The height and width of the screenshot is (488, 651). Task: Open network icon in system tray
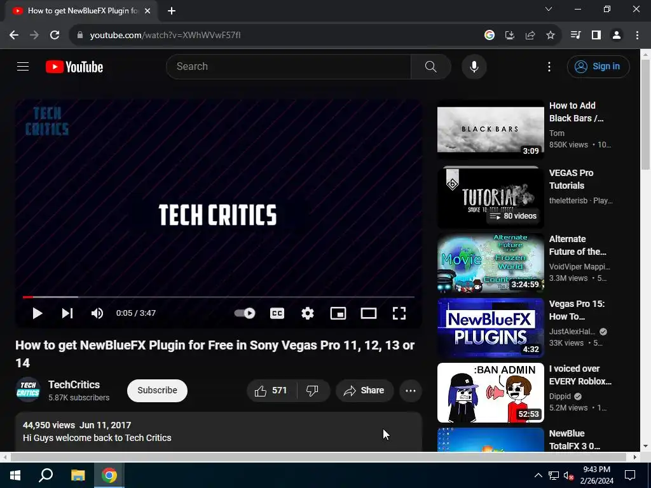click(554, 475)
